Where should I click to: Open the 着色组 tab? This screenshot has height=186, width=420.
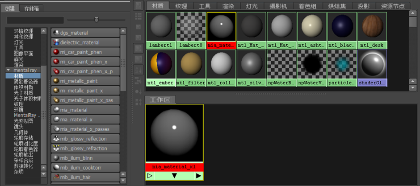307,6
